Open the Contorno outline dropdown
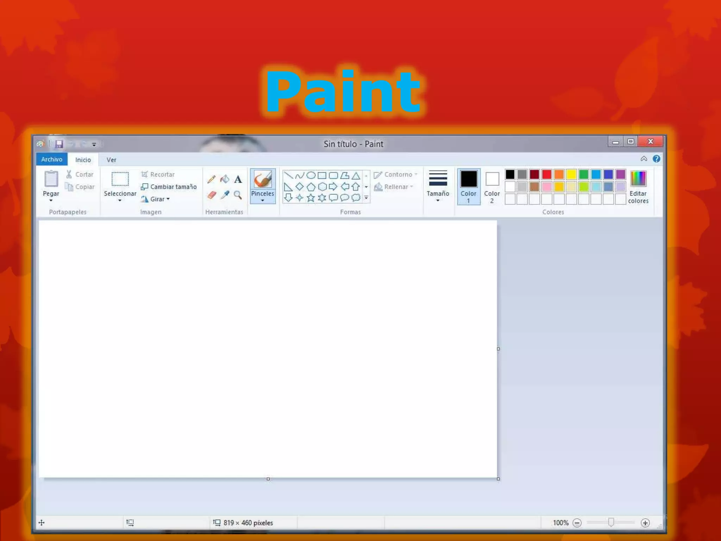The height and width of the screenshot is (541, 721). (x=396, y=175)
